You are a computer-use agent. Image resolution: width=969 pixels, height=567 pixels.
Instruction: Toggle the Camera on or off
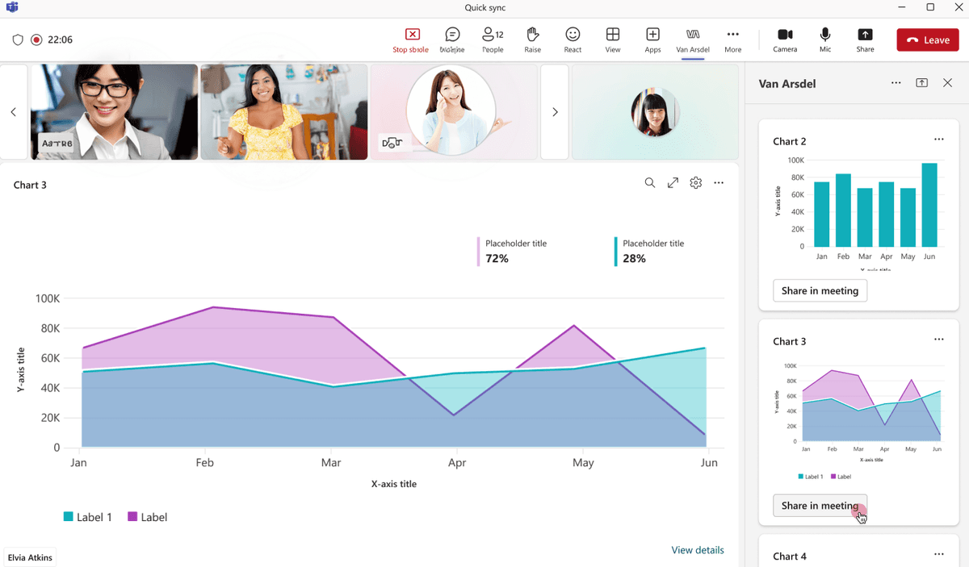(x=785, y=40)
